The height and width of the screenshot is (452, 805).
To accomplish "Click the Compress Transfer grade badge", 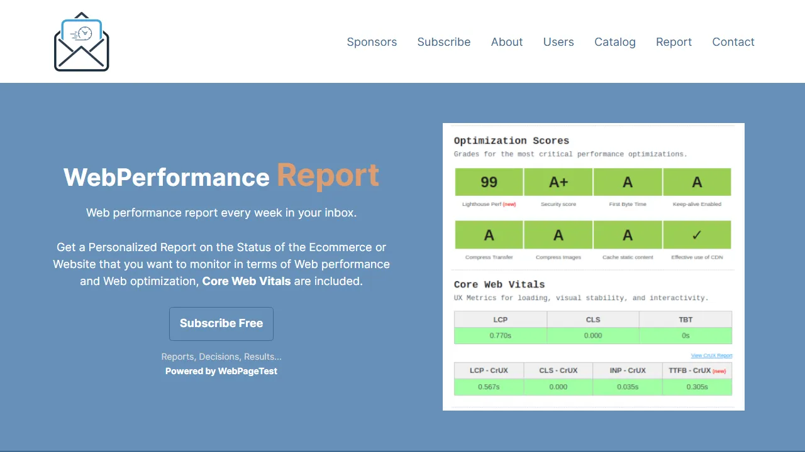I will pos(489,234).
